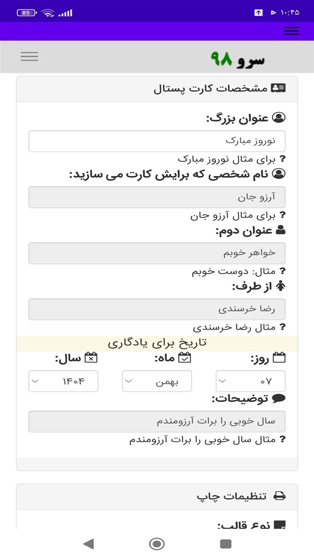Viewport: 314px width, 559px height.
Task: Click the calendar icon next to روز
Action: 279,358
